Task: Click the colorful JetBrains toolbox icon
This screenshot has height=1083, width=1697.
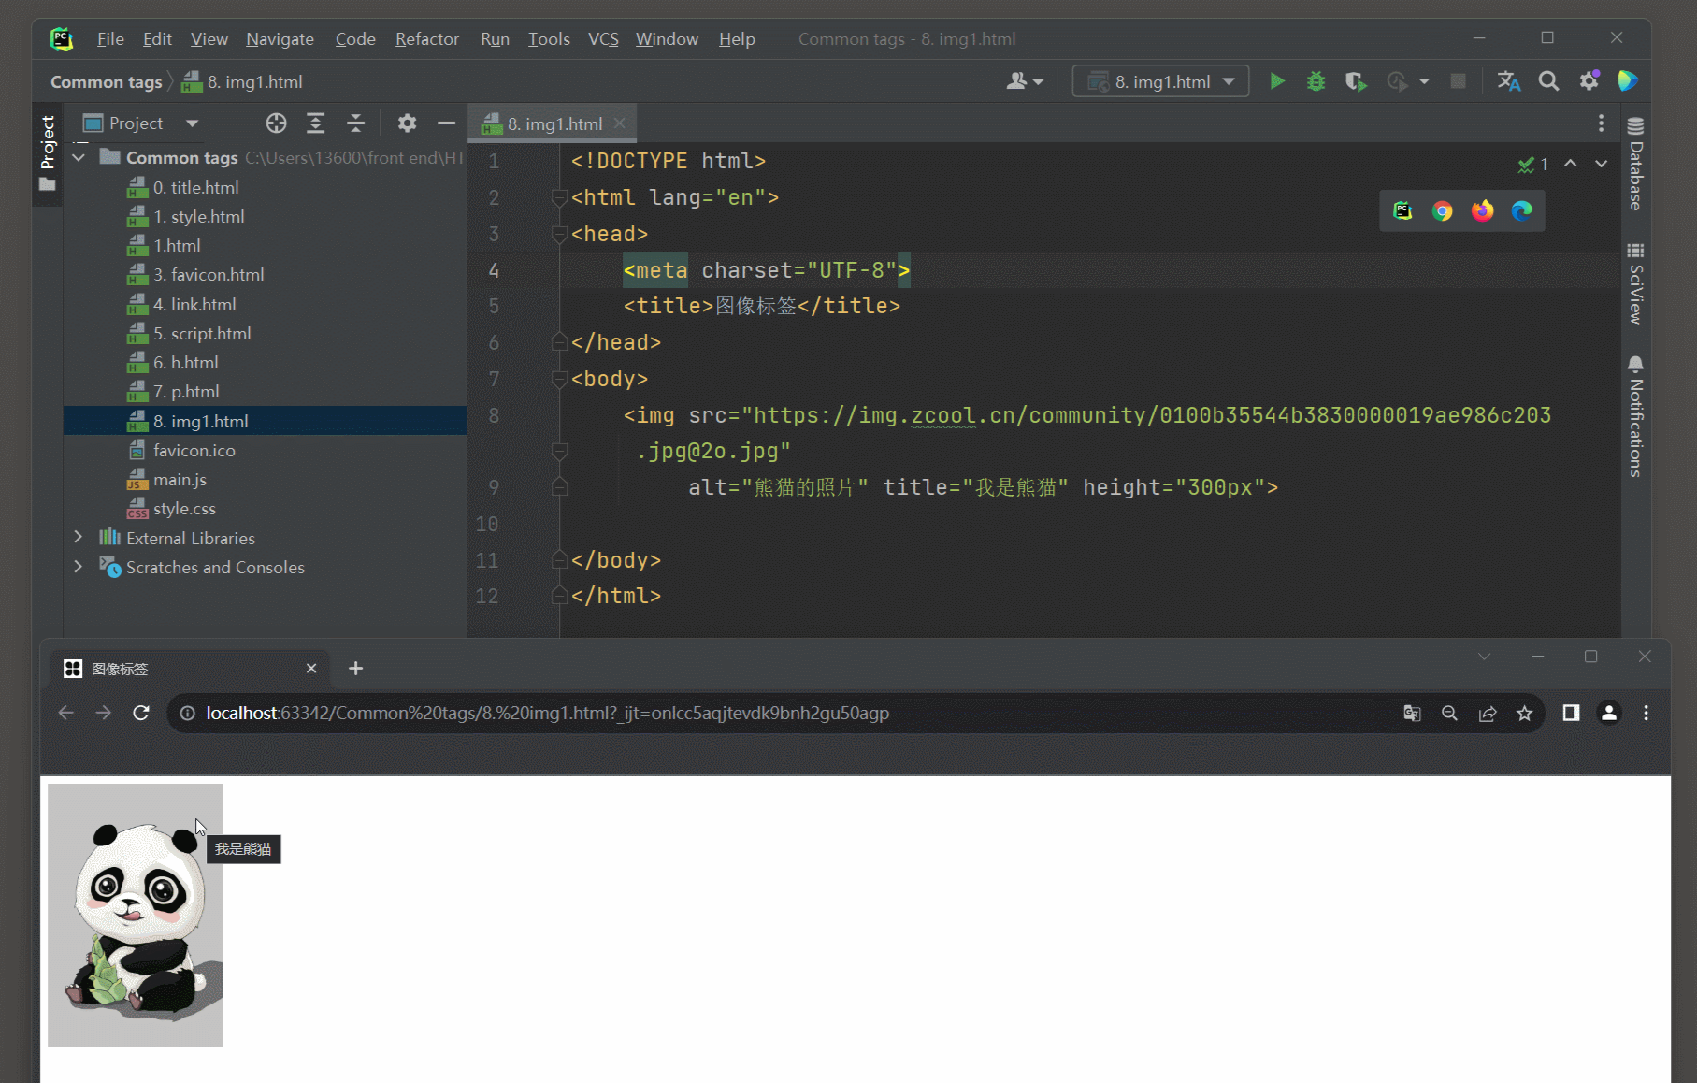Action: pyautogui.click(x=1628, y=81)
